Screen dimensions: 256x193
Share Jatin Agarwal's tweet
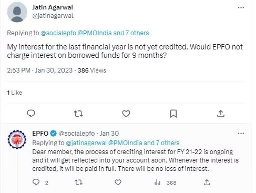click(221, 114)
